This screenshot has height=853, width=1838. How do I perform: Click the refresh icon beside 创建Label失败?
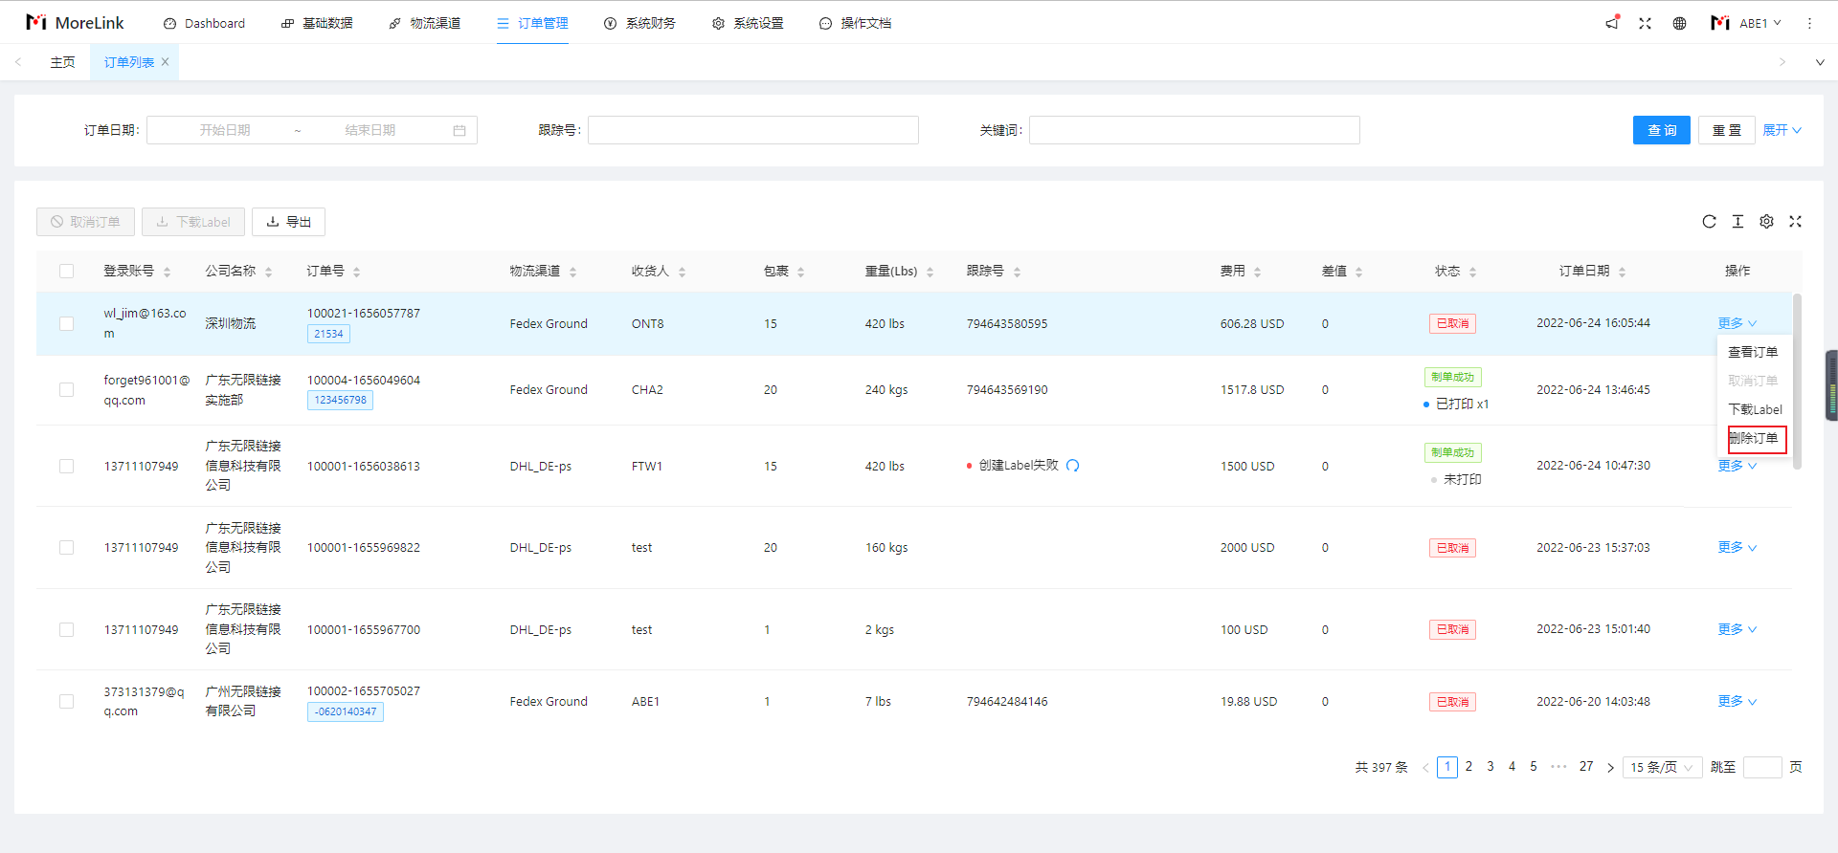pyautogui.click(x=1072, y=466)
